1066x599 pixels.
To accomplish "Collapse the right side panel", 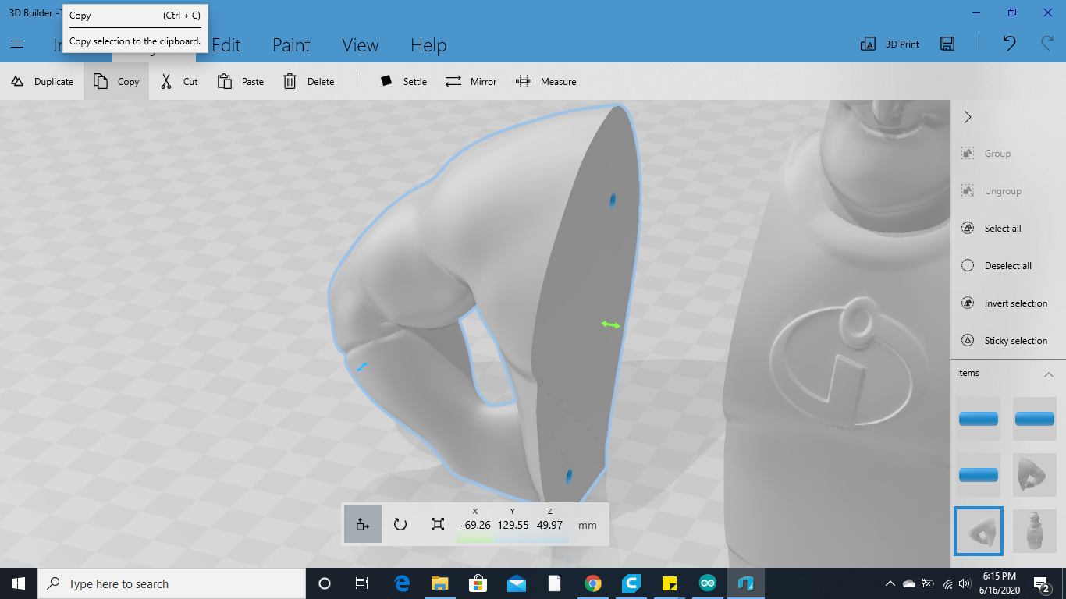I will click(x=967, y=117).
